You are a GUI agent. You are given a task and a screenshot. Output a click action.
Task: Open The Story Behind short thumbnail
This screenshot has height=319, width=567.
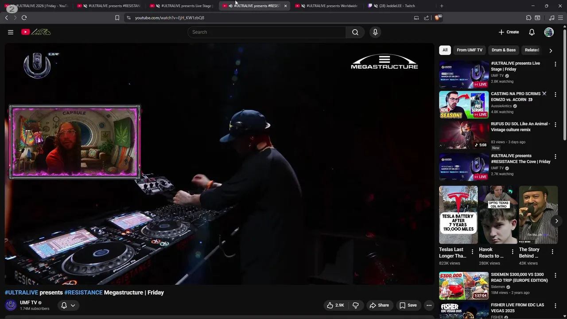coord(538,215)
